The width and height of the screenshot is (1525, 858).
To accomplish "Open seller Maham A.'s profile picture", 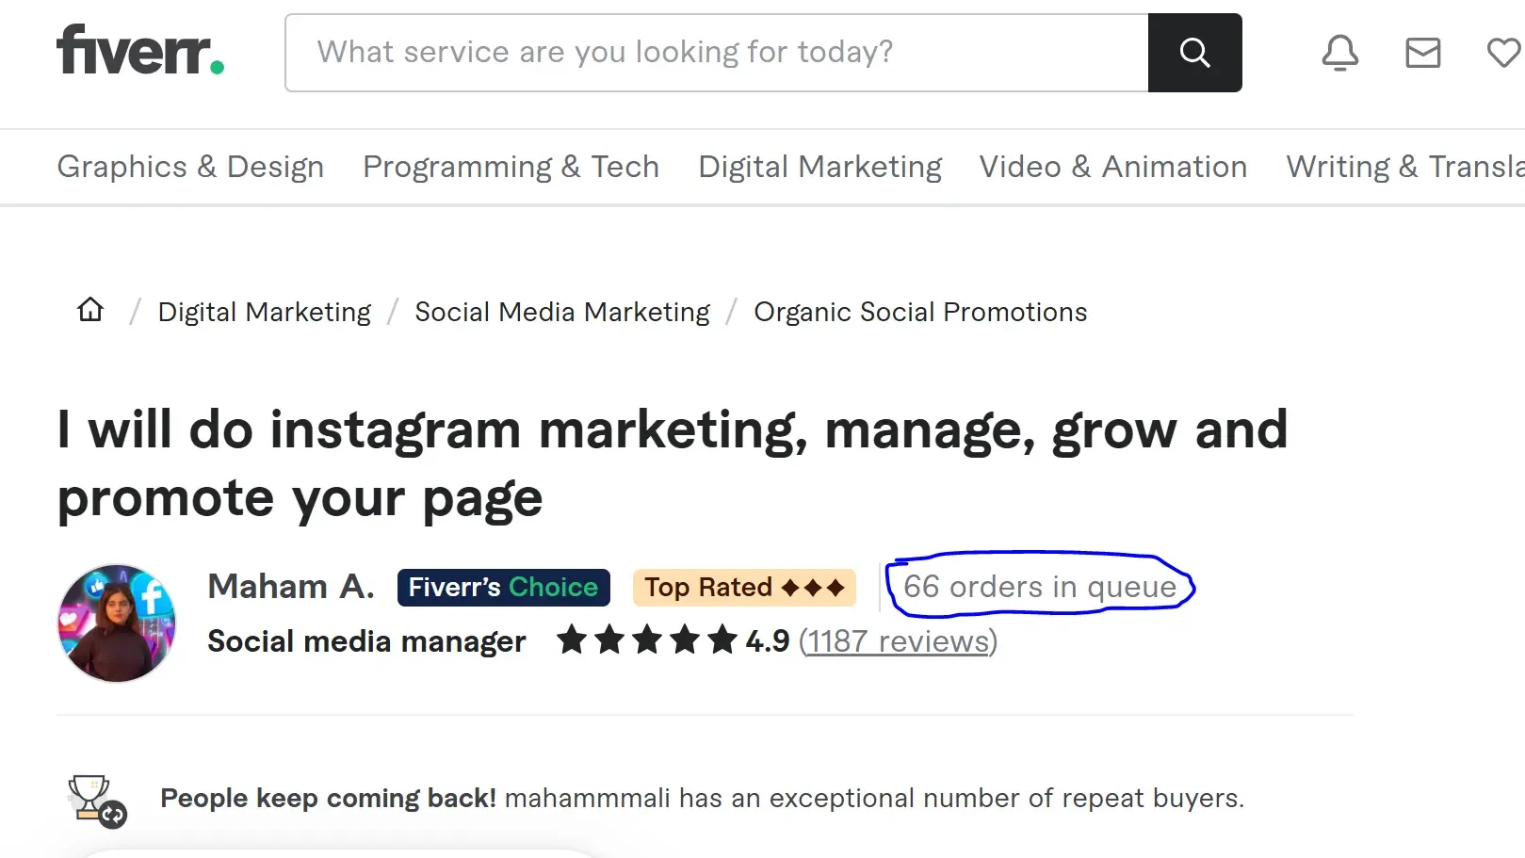I will (x=115, y=622).
